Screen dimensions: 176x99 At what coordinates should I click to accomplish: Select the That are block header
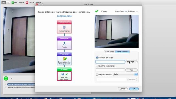[64, 54]
